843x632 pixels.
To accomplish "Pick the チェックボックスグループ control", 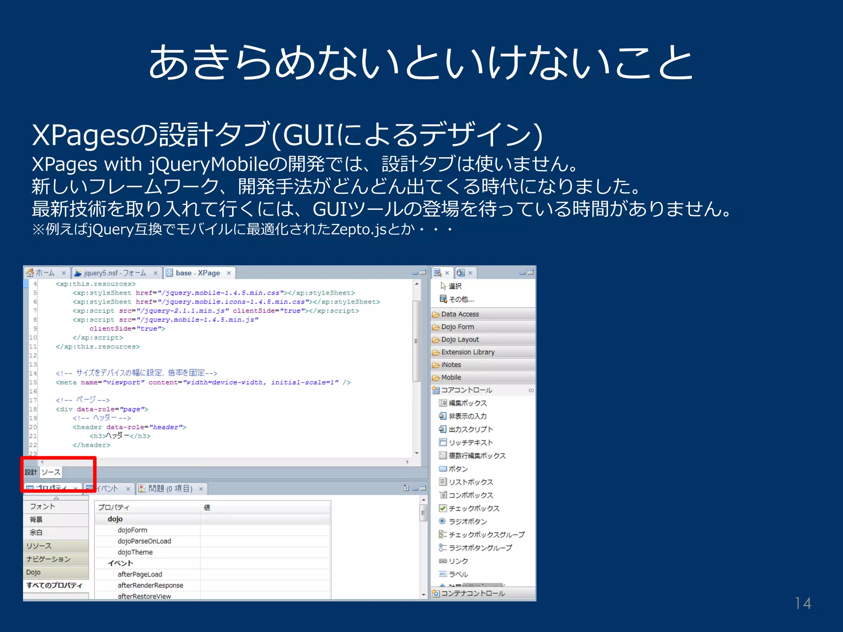I will 482,534.
